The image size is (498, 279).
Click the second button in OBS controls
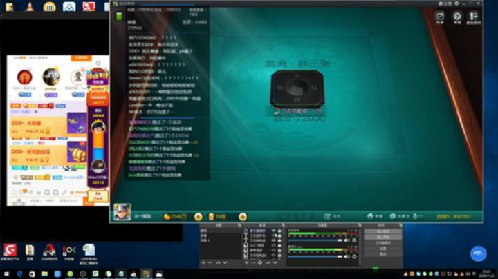click(382, 237)
